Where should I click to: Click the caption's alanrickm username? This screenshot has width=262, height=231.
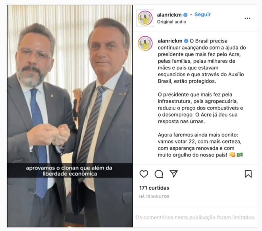[170, 41]
